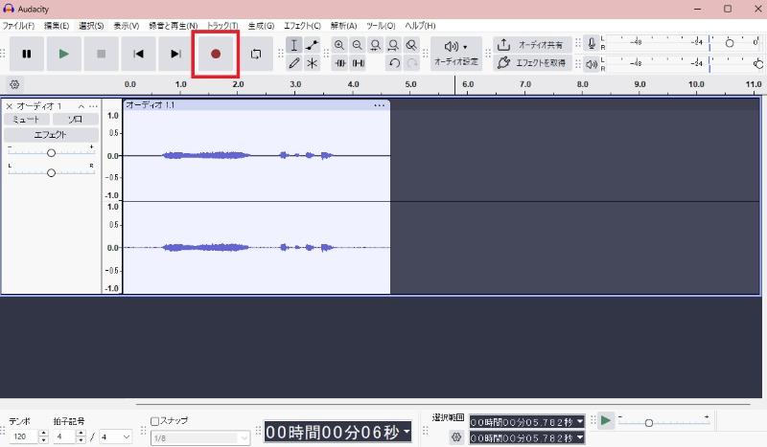Screen dimensions: 767x447
Task: Increase the time signature numerator stepper
Action: coord(81,434)
